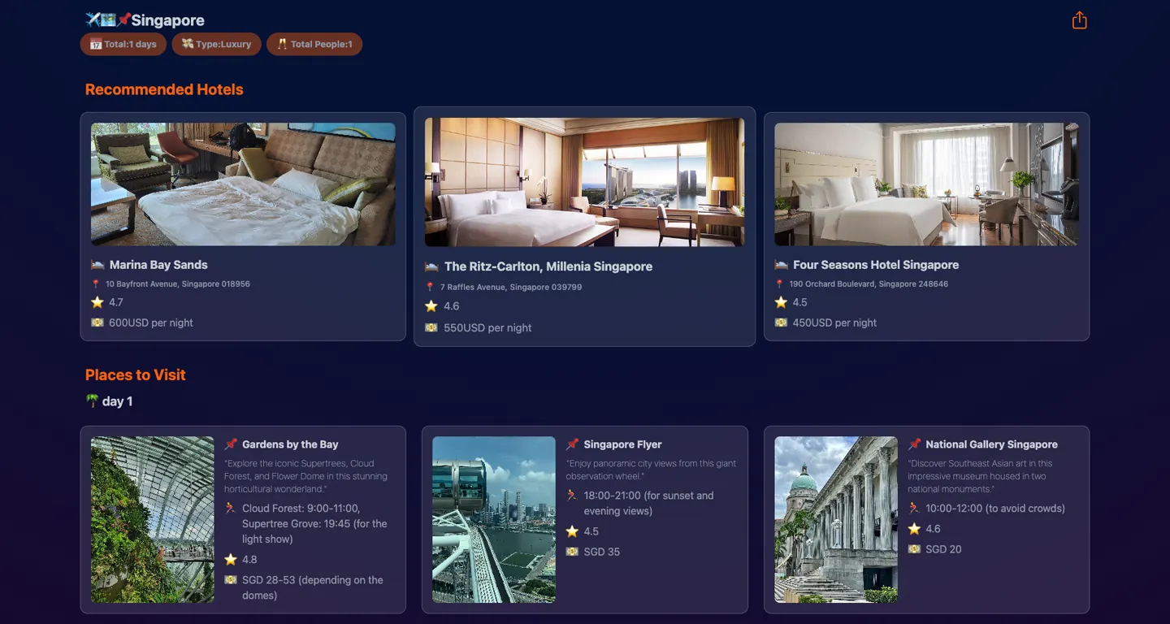Click the Ritz-Carlton 4.6 rating value
1170x624 pixels.
[452, 306]
